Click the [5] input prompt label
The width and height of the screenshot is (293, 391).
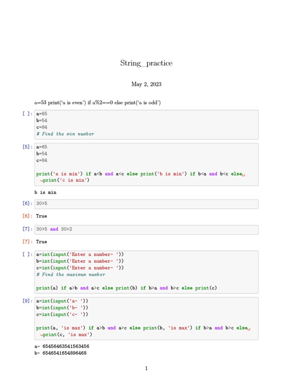pyautogui.click(x=27, y=147)
